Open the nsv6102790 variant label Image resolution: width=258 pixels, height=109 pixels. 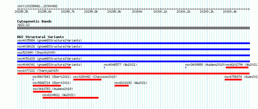click(x=242, y=65)
